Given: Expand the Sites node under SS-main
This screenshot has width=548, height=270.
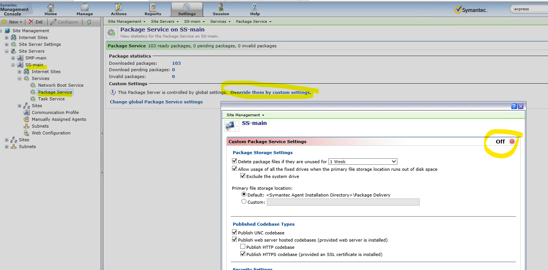Looking at the screenshot, I should pos(19,106).
